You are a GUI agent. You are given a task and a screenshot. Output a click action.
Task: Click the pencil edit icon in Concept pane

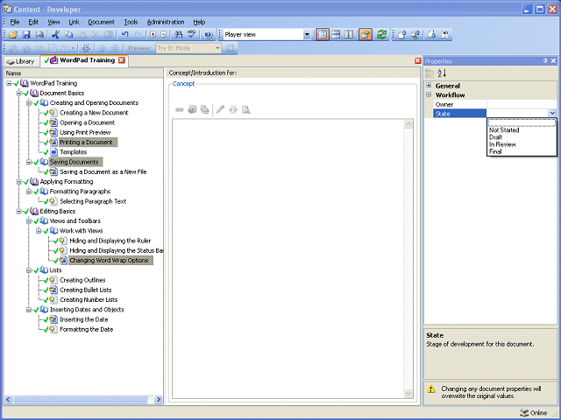[x=220, y=109]
